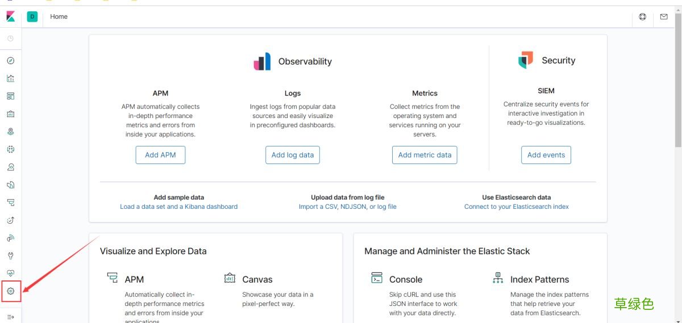
Task: Click the Kibana logo
Action: coord(10,17)
